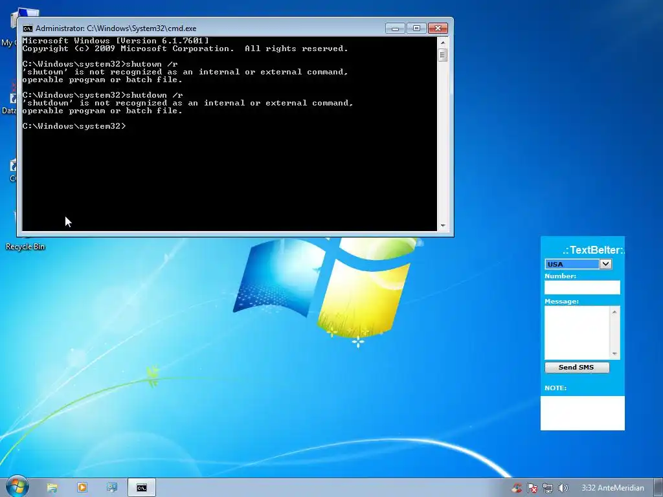
Task: Close the Administrator cmd.exe window
Action: click(x=438, y=28)
